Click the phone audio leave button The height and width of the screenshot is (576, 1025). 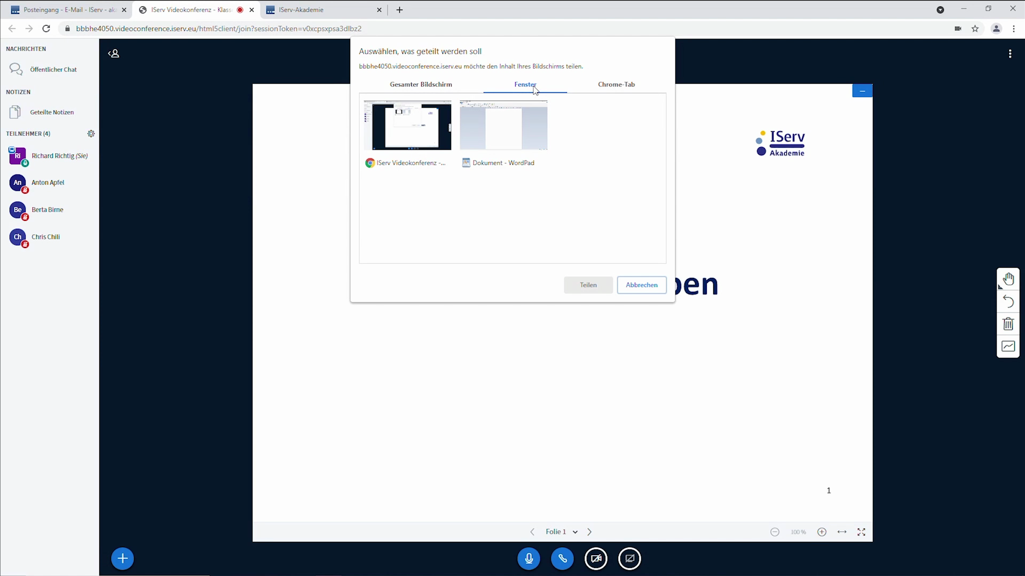562,558
